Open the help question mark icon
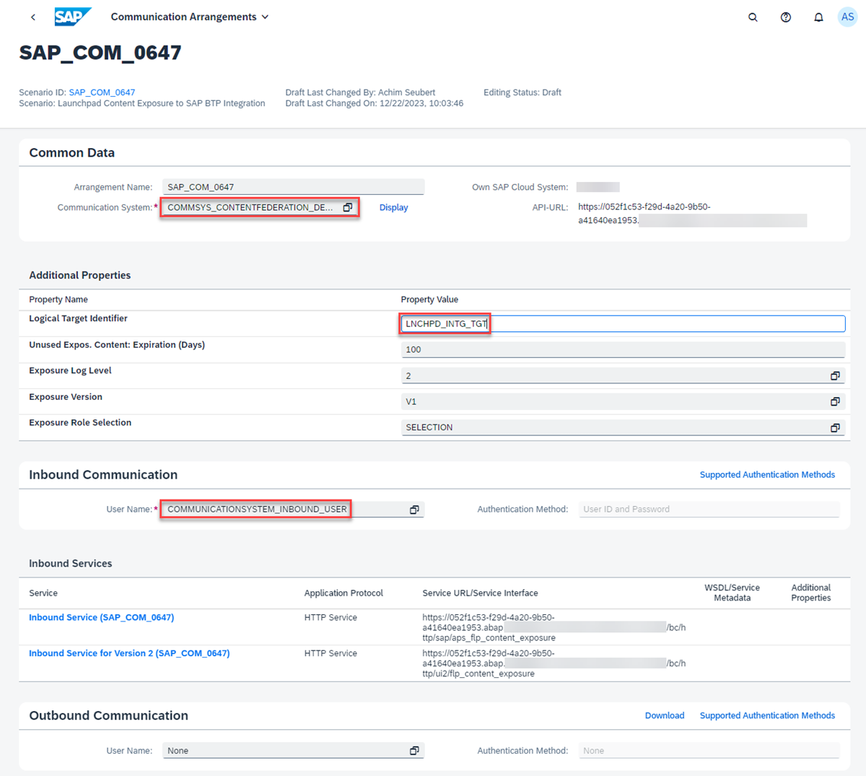The height and width of the screenshot is (776, 866). 786,17
